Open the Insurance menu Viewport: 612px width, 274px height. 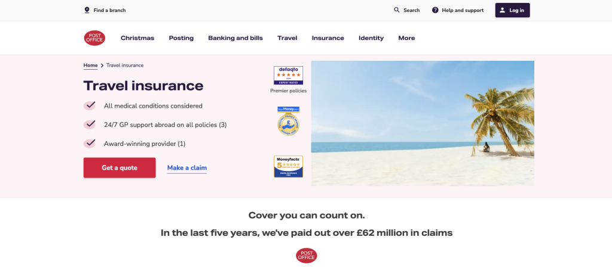pyautogui.click(x=328, y=38)
